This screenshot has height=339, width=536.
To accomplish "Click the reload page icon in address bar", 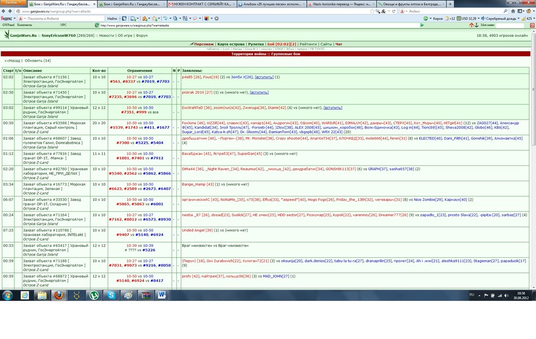I will click(x=394, y=12).
